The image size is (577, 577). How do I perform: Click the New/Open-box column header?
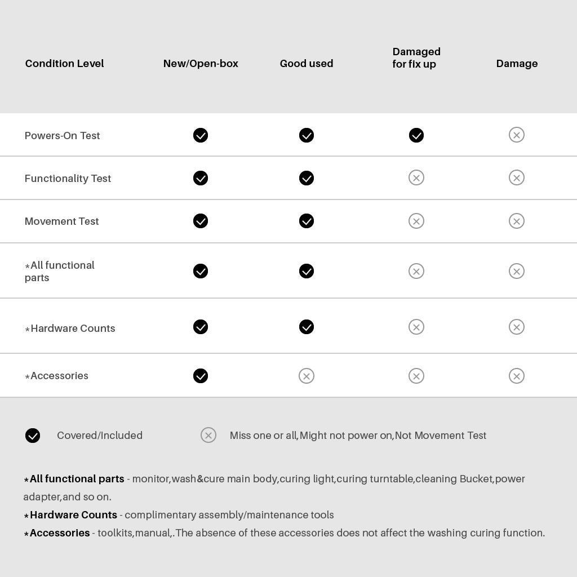pos(201,64)
